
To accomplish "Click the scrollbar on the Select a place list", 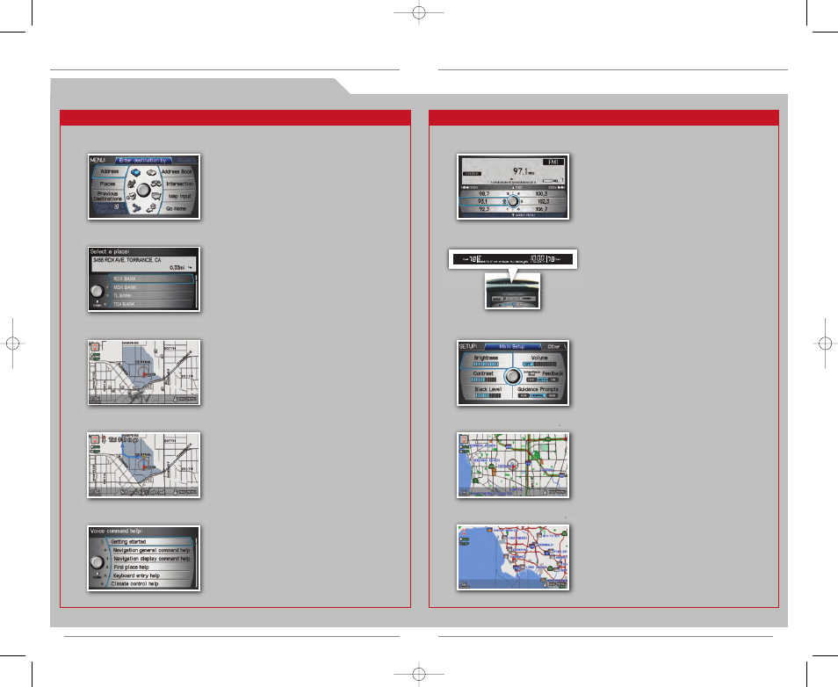I will 197,292.
